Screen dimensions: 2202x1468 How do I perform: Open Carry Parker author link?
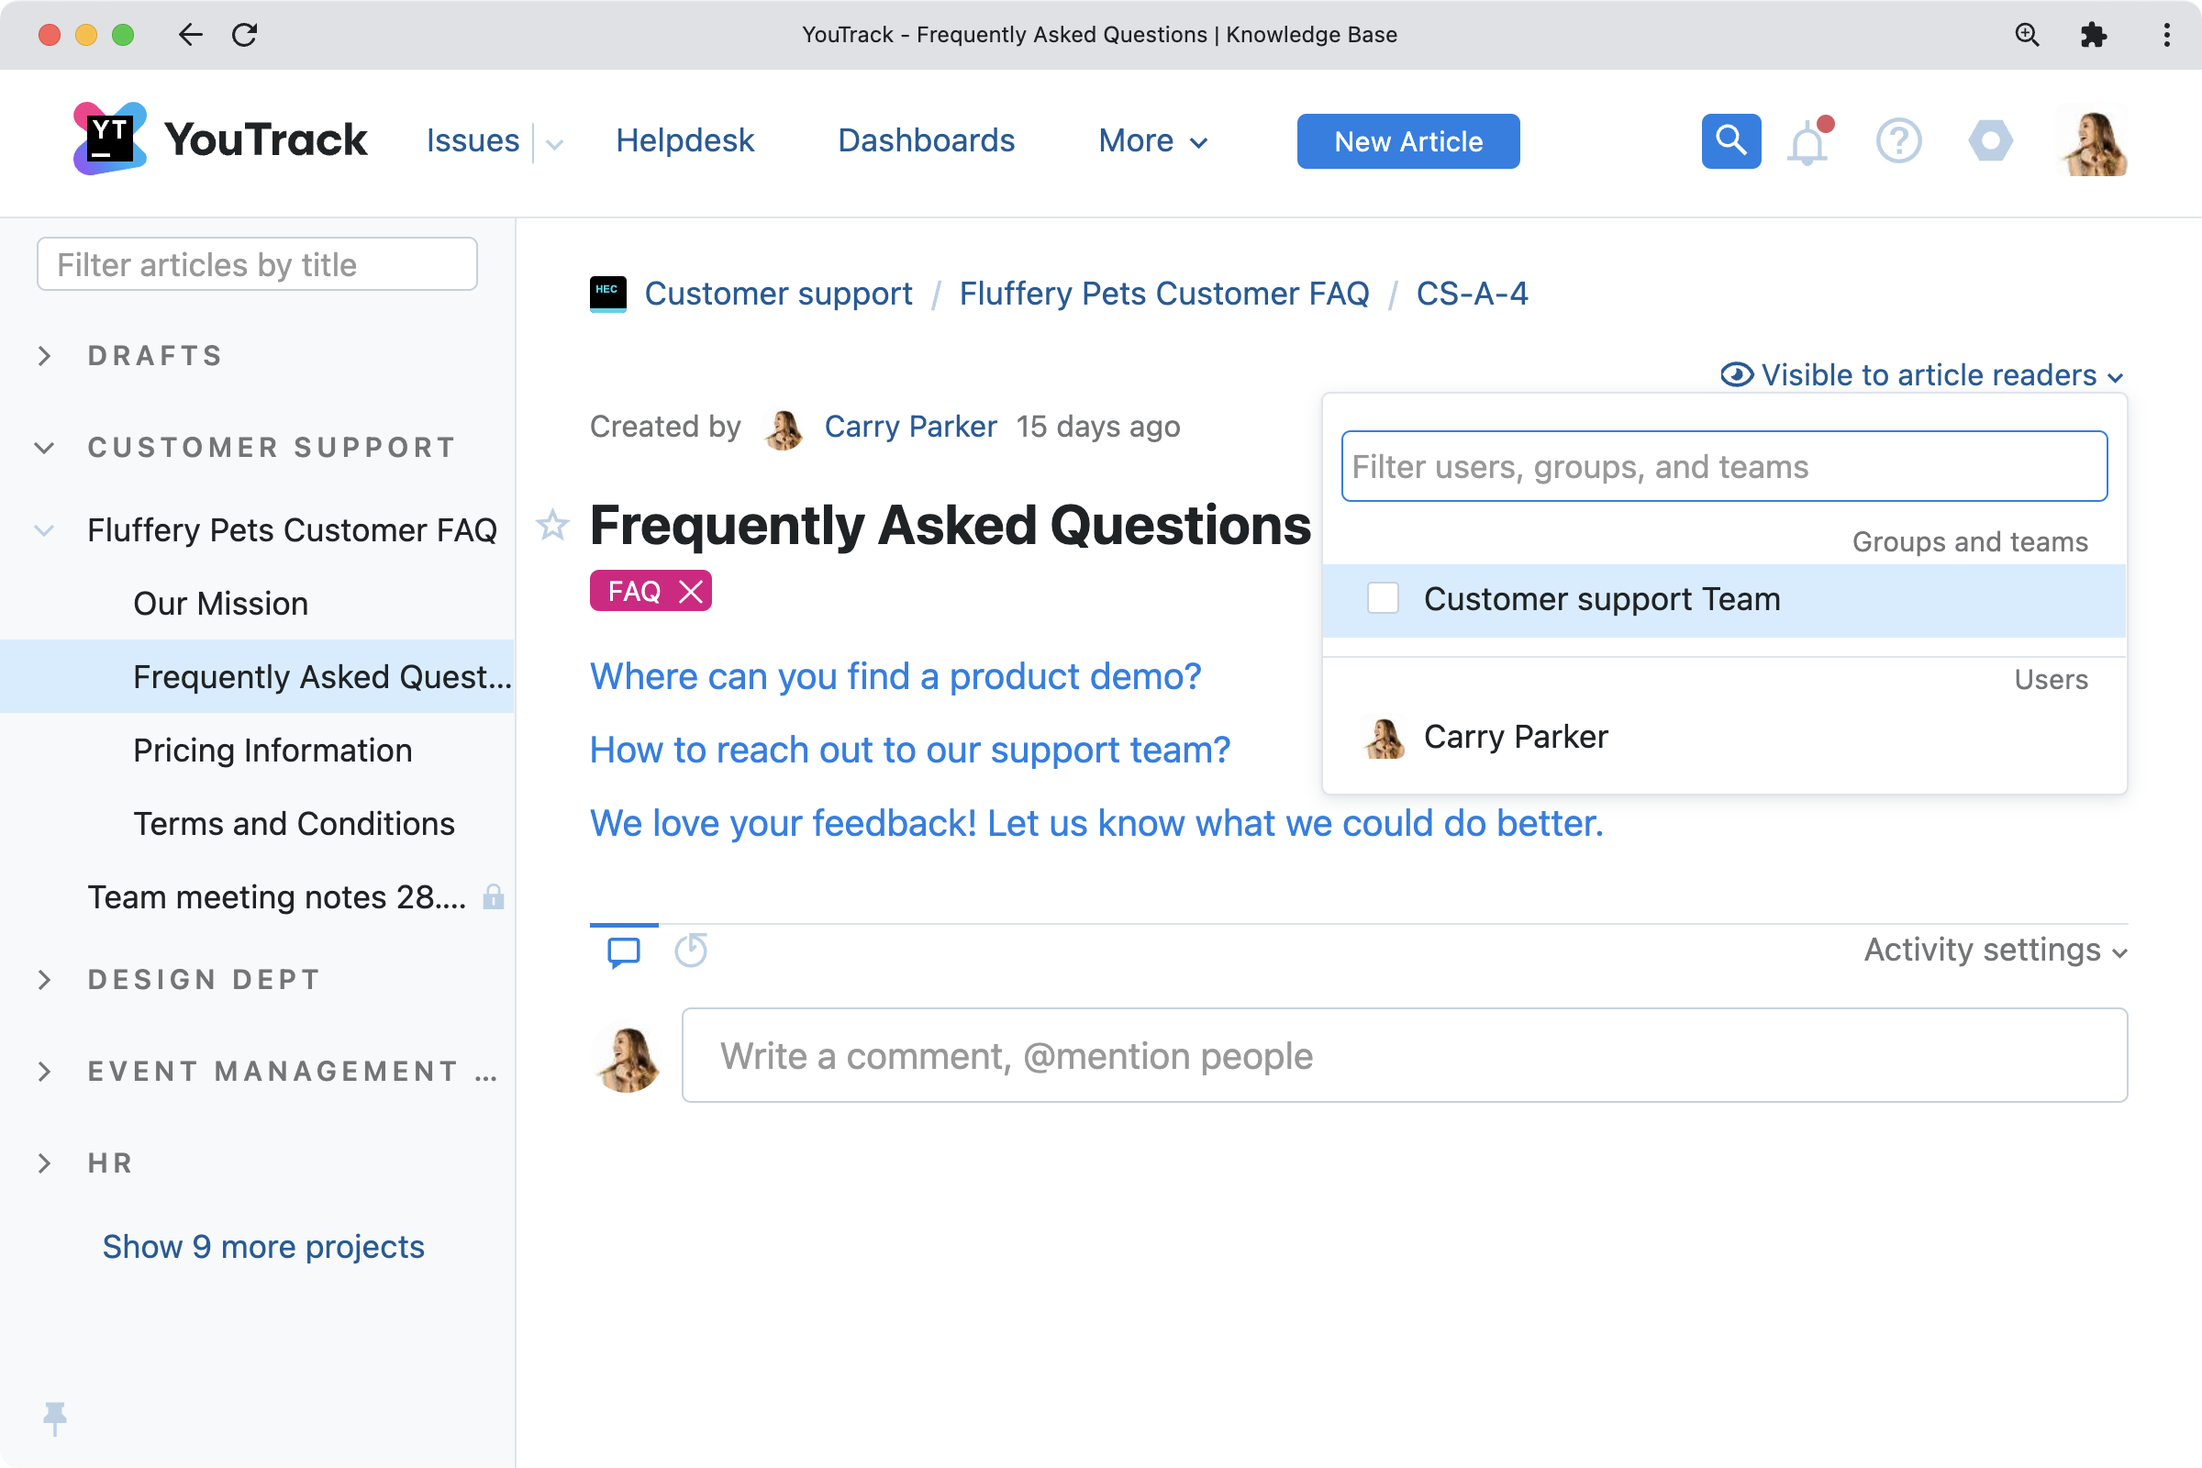[910, 427]
